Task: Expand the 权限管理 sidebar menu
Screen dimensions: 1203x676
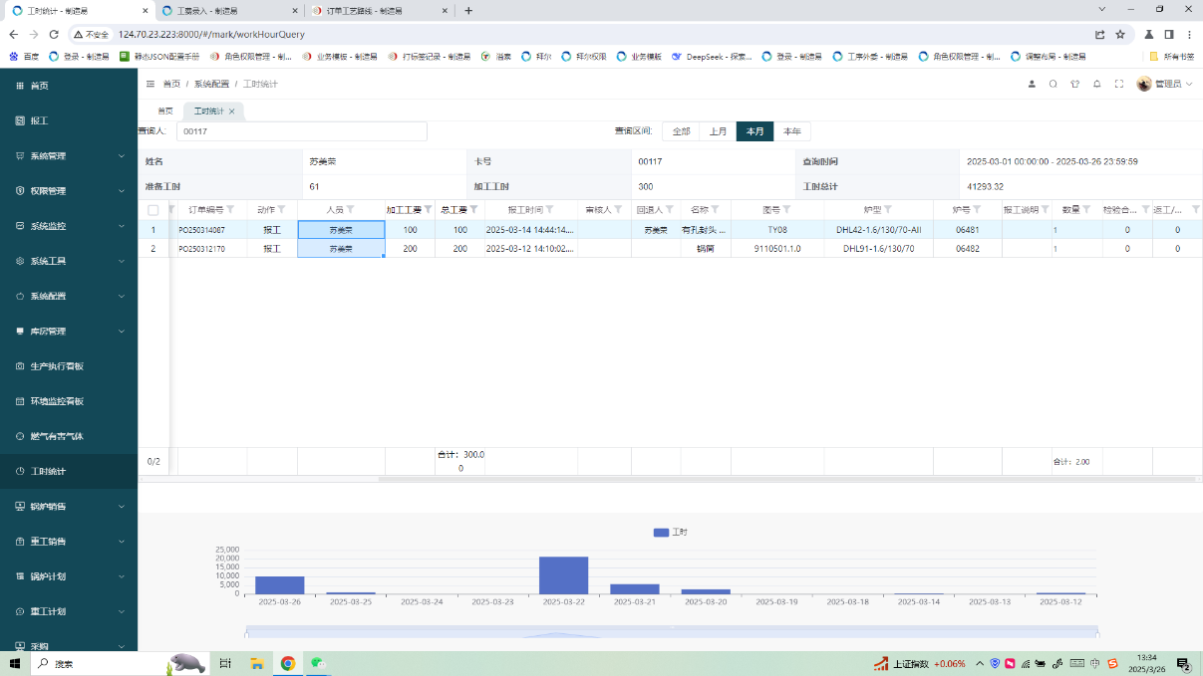Action: tap(69, 191)
